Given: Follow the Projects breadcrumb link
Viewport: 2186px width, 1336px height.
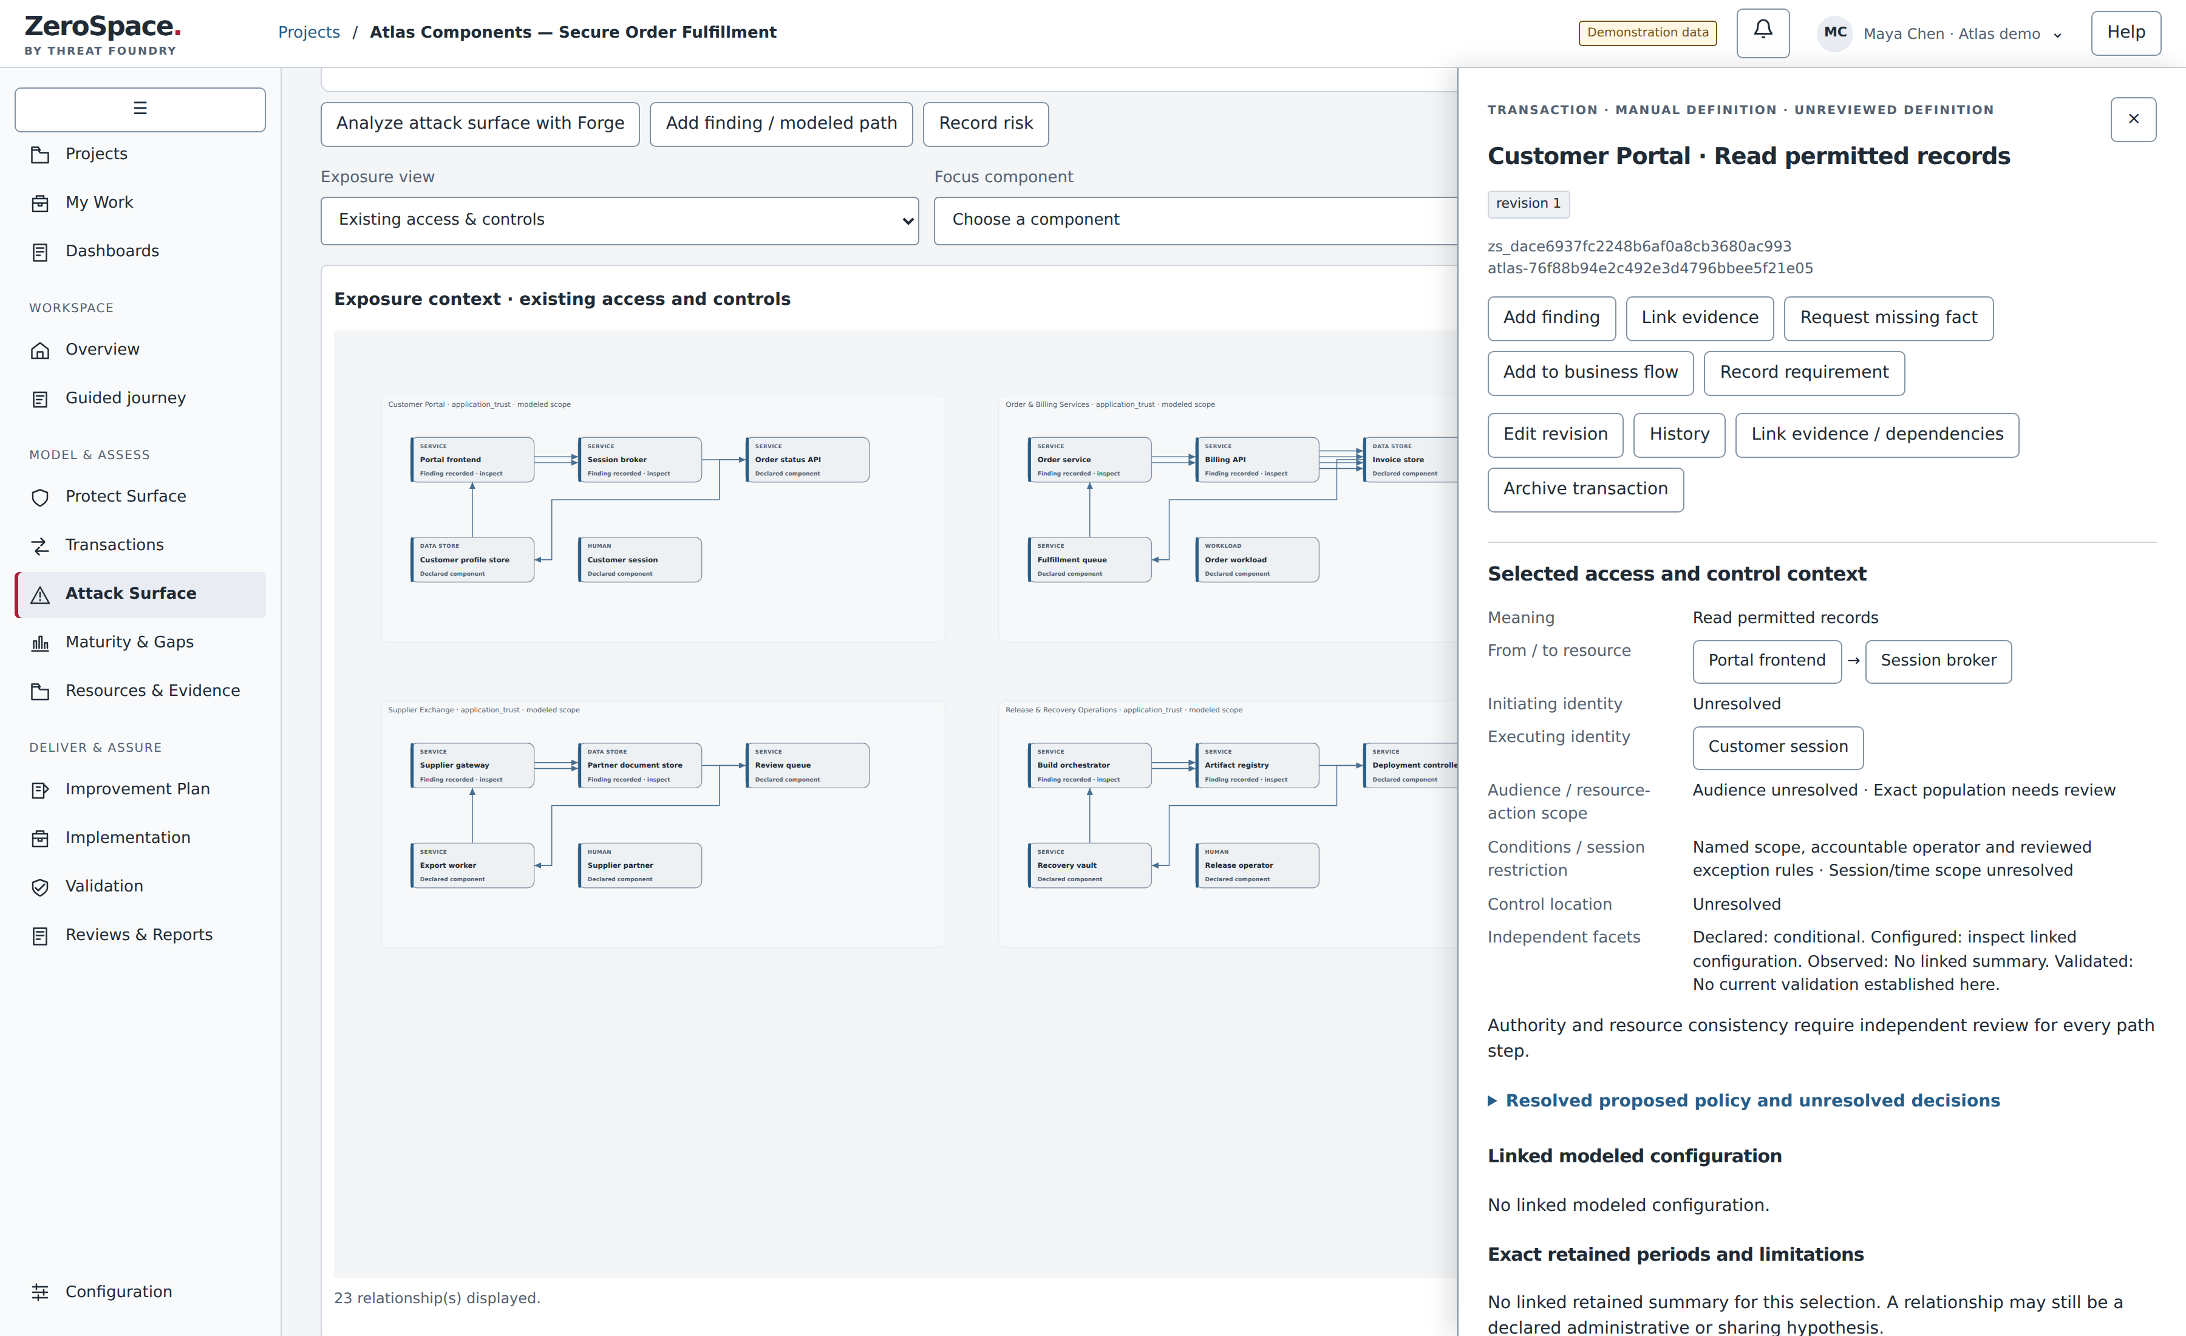Looking at the screenshot, I should click(x=308, y=33).
